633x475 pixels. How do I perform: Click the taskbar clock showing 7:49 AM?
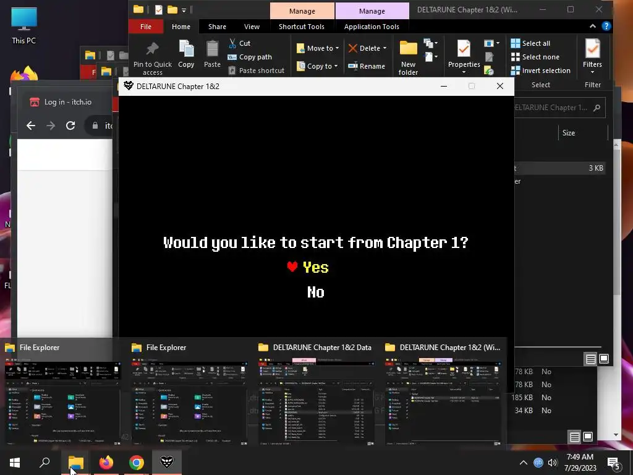click(580, 463)
